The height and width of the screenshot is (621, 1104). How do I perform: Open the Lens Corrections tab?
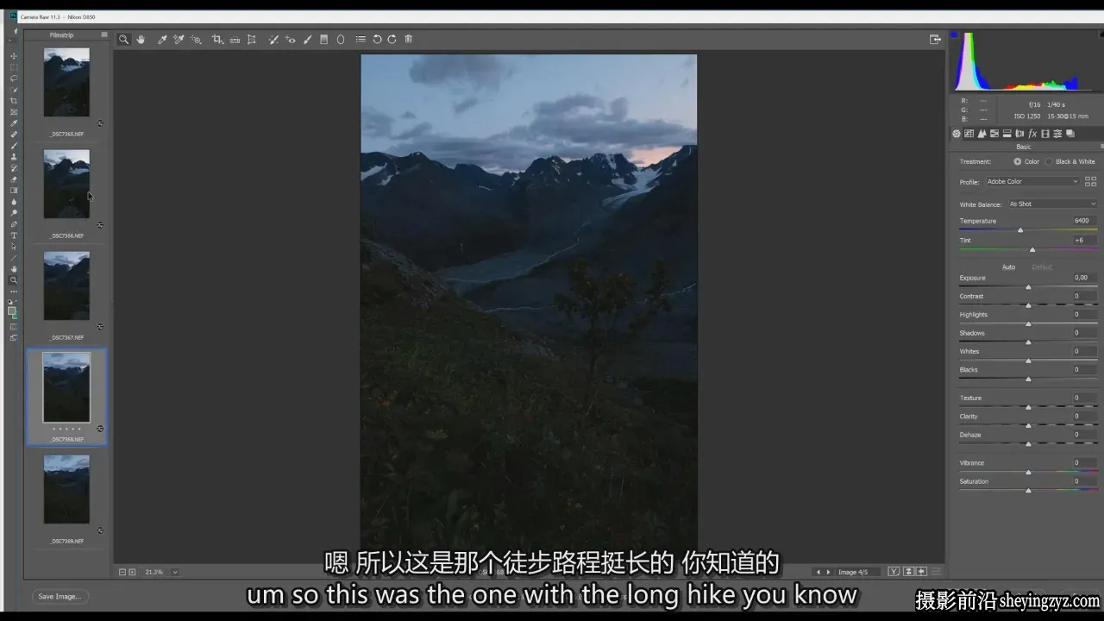click(1019, 134)
